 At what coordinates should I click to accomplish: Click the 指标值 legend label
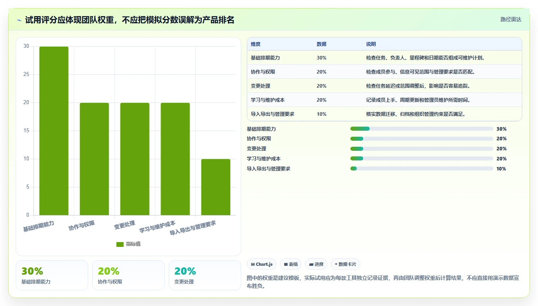[x=133, y=244]
